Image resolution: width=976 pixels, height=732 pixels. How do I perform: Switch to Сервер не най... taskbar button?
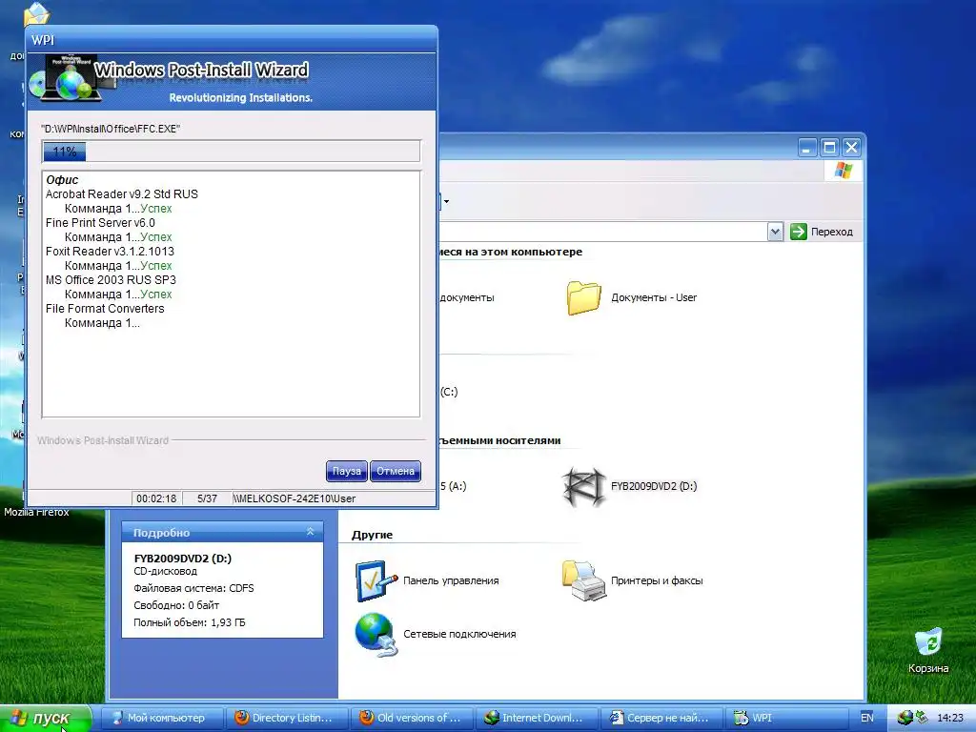662,718
